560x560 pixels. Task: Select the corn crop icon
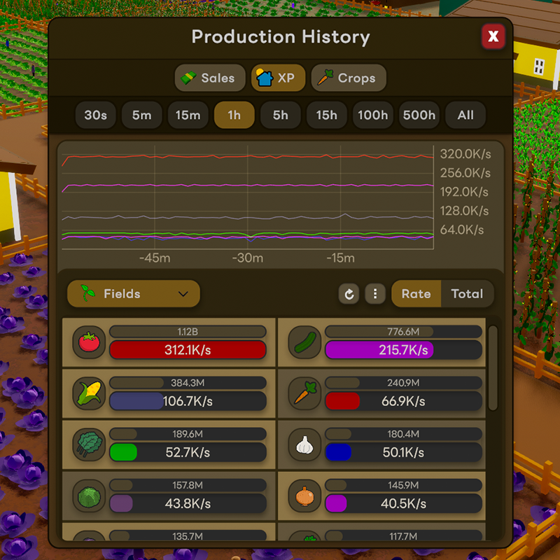pyautogui.click(x=89, y=393)
